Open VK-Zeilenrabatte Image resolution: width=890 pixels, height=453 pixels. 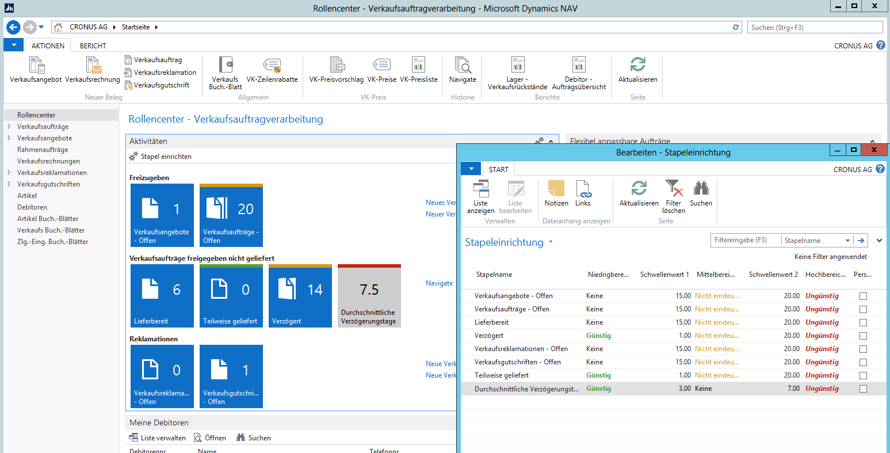pos(272,70)
